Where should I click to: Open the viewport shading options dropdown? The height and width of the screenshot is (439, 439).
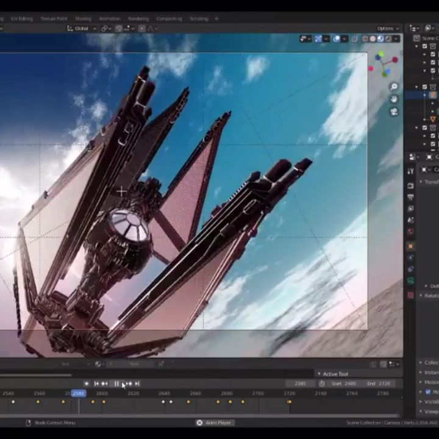pos(396,39)
